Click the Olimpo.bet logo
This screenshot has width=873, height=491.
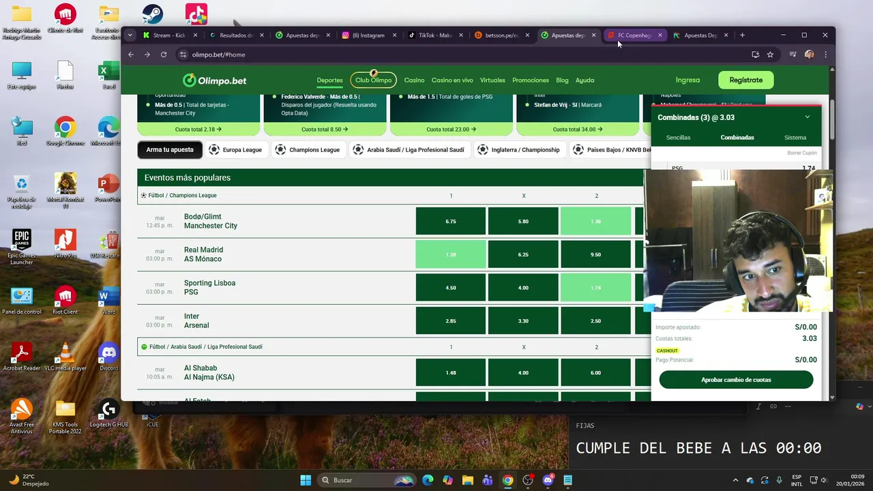214,80
